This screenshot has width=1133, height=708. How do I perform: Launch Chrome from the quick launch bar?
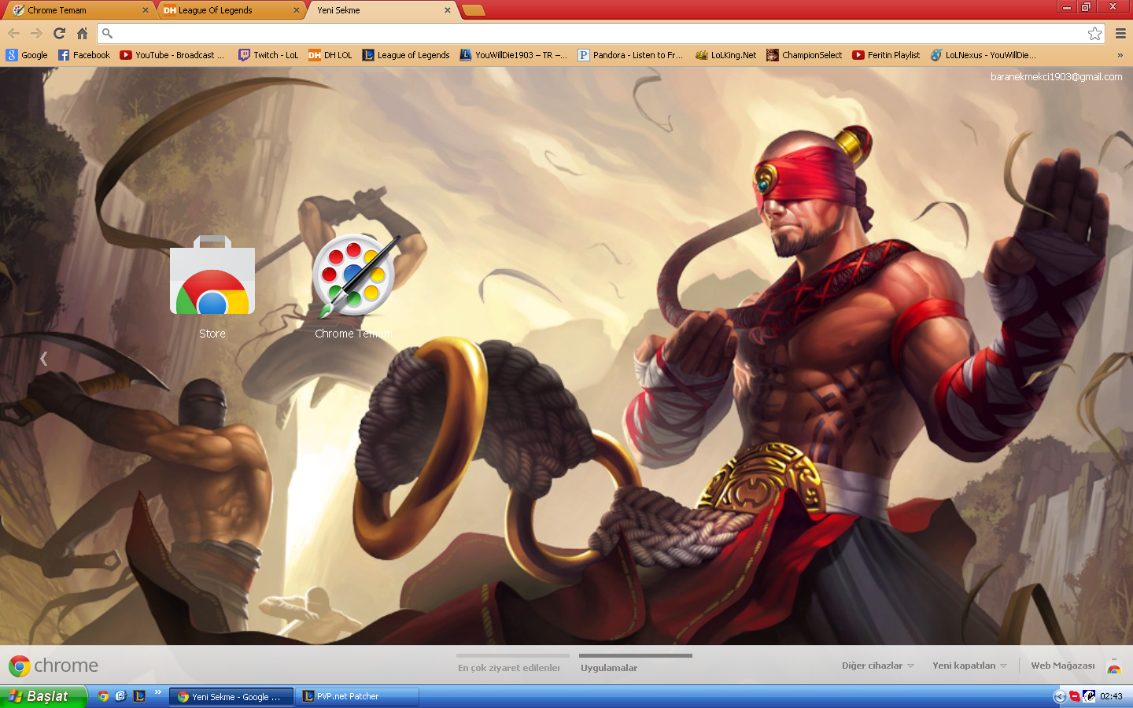[x=103, y=696]
